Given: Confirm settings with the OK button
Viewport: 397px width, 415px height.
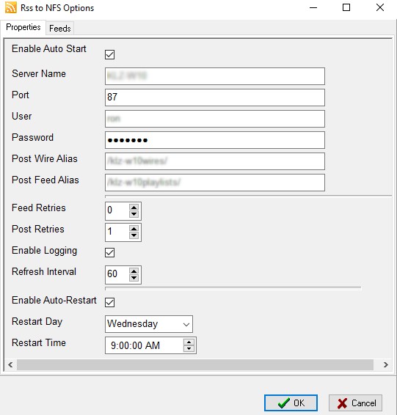Looking at the screenshot, I should (x=291, y=403).
